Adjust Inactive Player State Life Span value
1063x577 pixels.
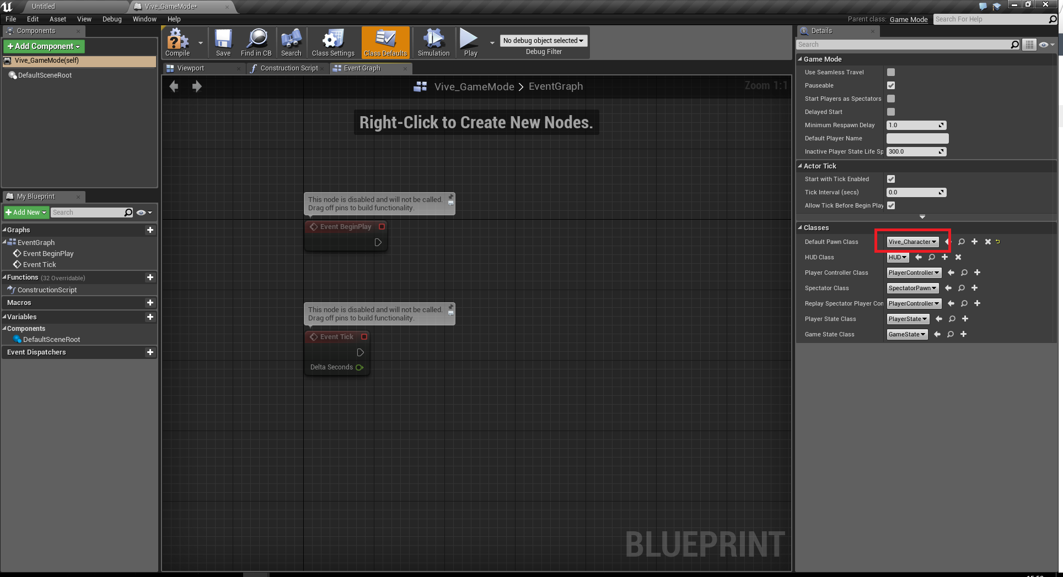[x=916, y=151]
